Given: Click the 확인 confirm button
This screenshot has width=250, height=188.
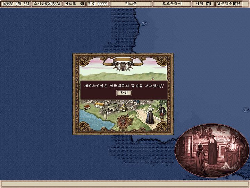Looking at the screenshot, I should [124, 93].
